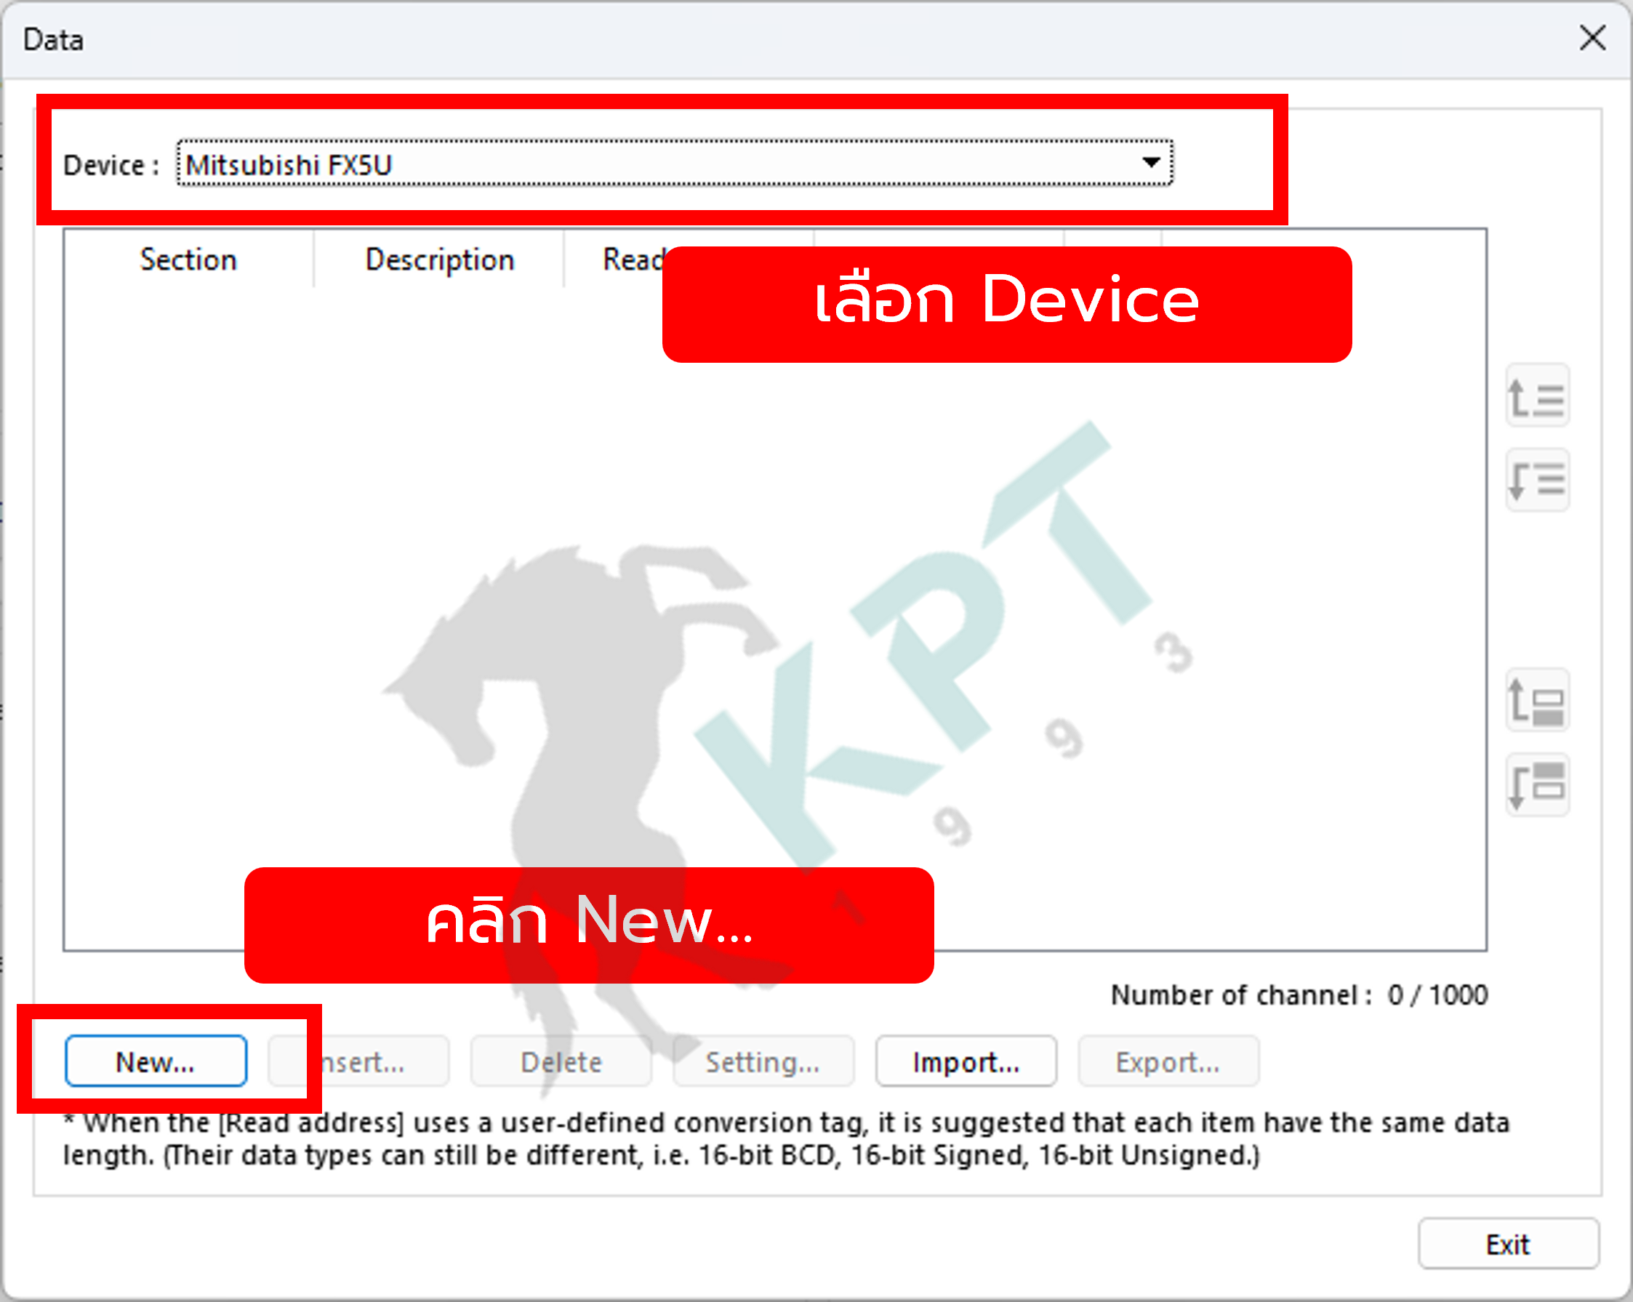Select the Section column header
Image resolution: width=1633 pixels, height=1302 pixels.
[188, 259]
